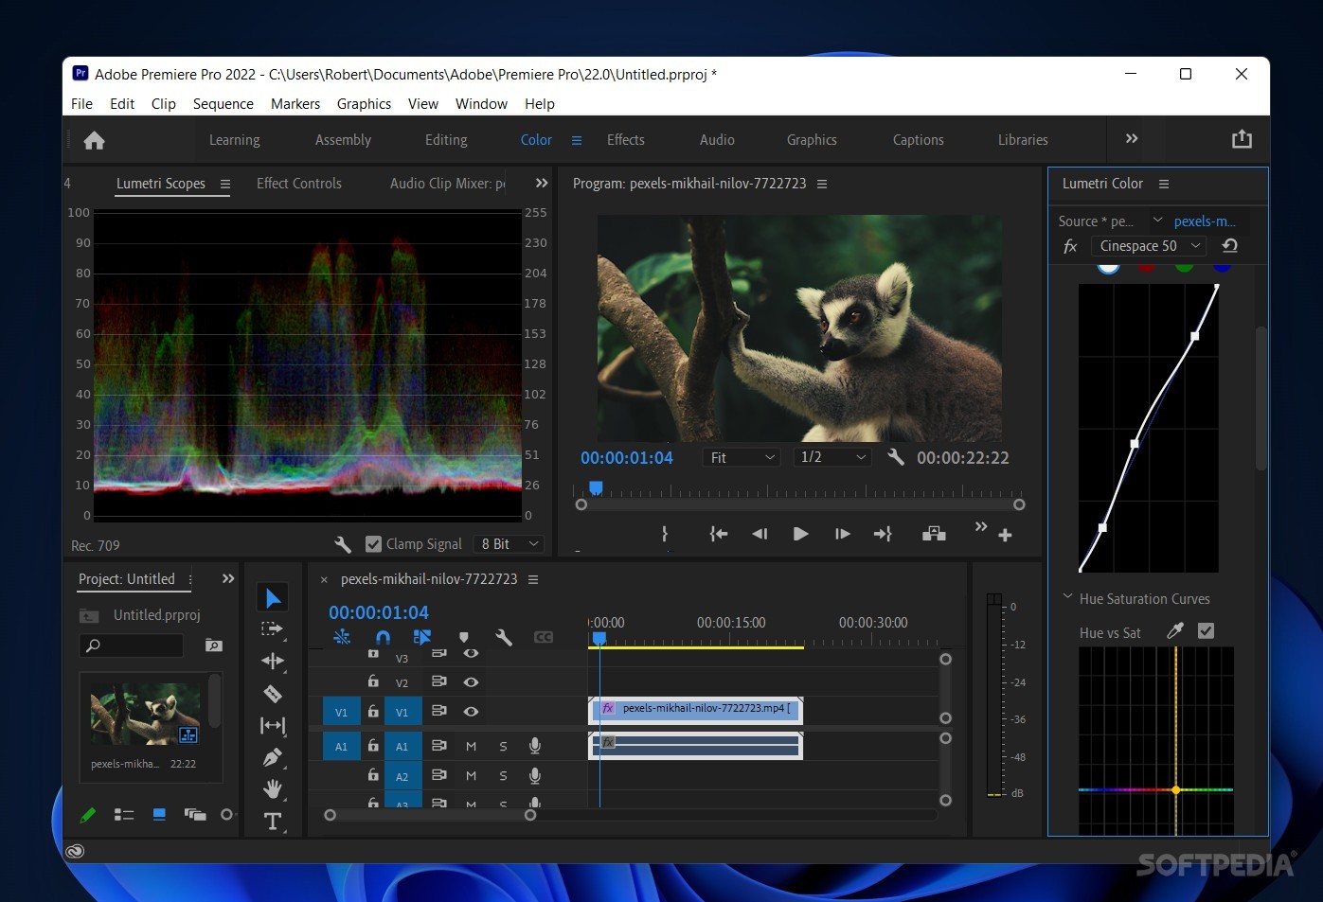This screenshot has width=1323, height=902.
Task: Select the lemur clip thumbnail in Project
Action: [146, 714]
